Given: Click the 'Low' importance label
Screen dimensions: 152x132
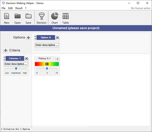Looking at the screenshot, I should (x=7, y=73).
